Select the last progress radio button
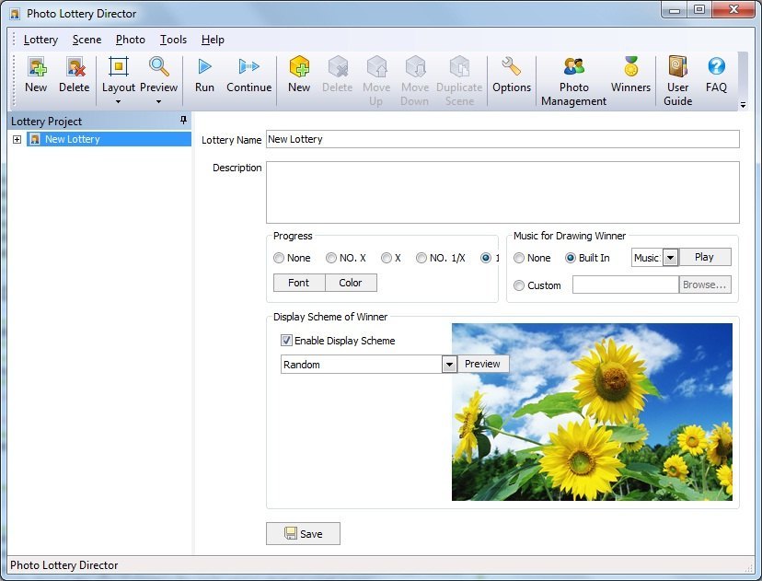762x581 pixels. [x=486, y=258]
